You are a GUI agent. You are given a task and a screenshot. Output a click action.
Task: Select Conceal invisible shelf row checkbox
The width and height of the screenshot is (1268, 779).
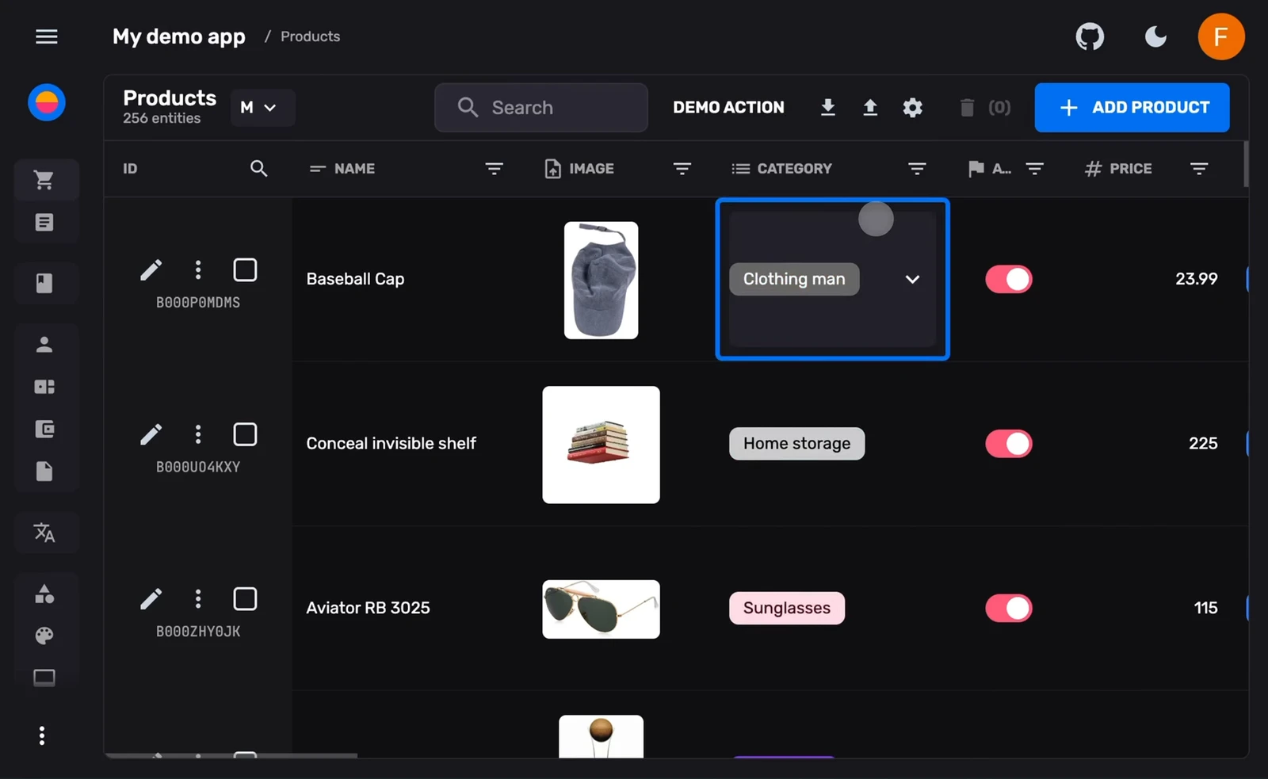245,434
